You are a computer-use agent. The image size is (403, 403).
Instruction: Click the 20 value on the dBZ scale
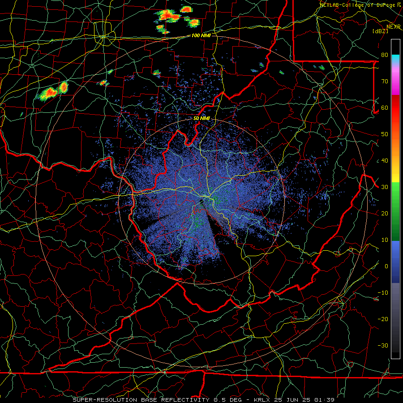(x=385, y=214)
